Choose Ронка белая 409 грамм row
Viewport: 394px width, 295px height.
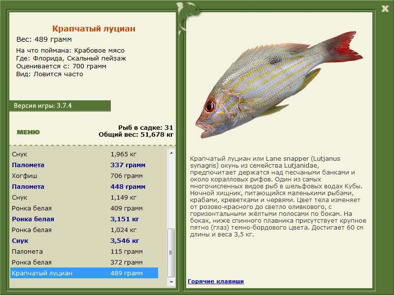tap(84, 208)
